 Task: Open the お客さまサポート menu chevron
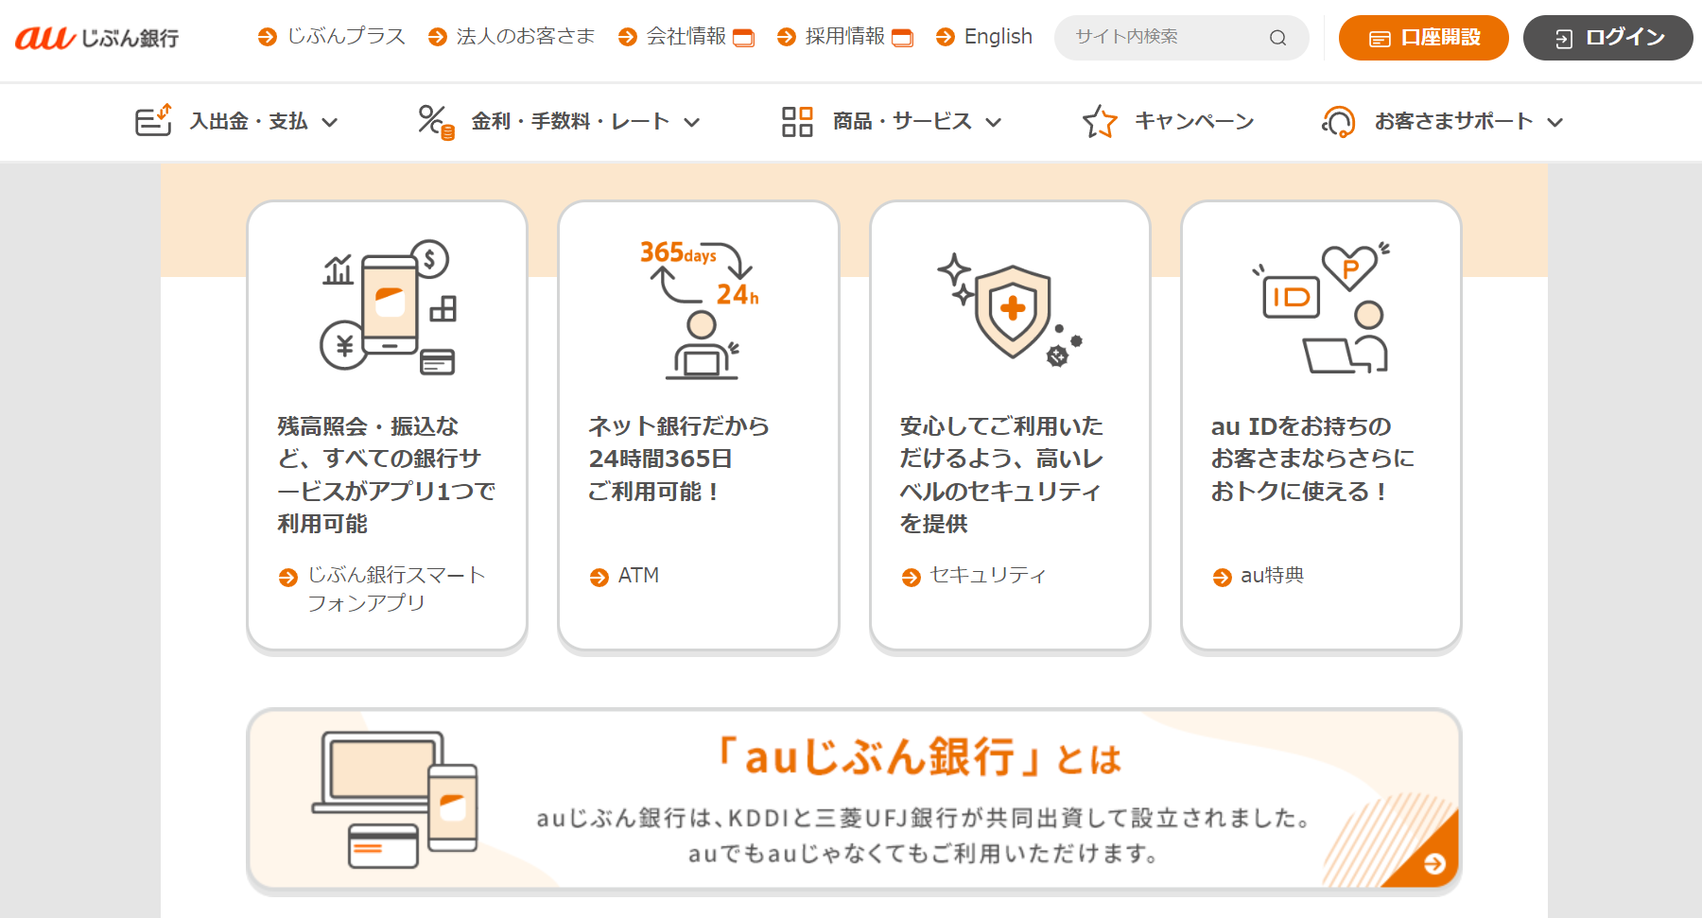(1555, 122)
